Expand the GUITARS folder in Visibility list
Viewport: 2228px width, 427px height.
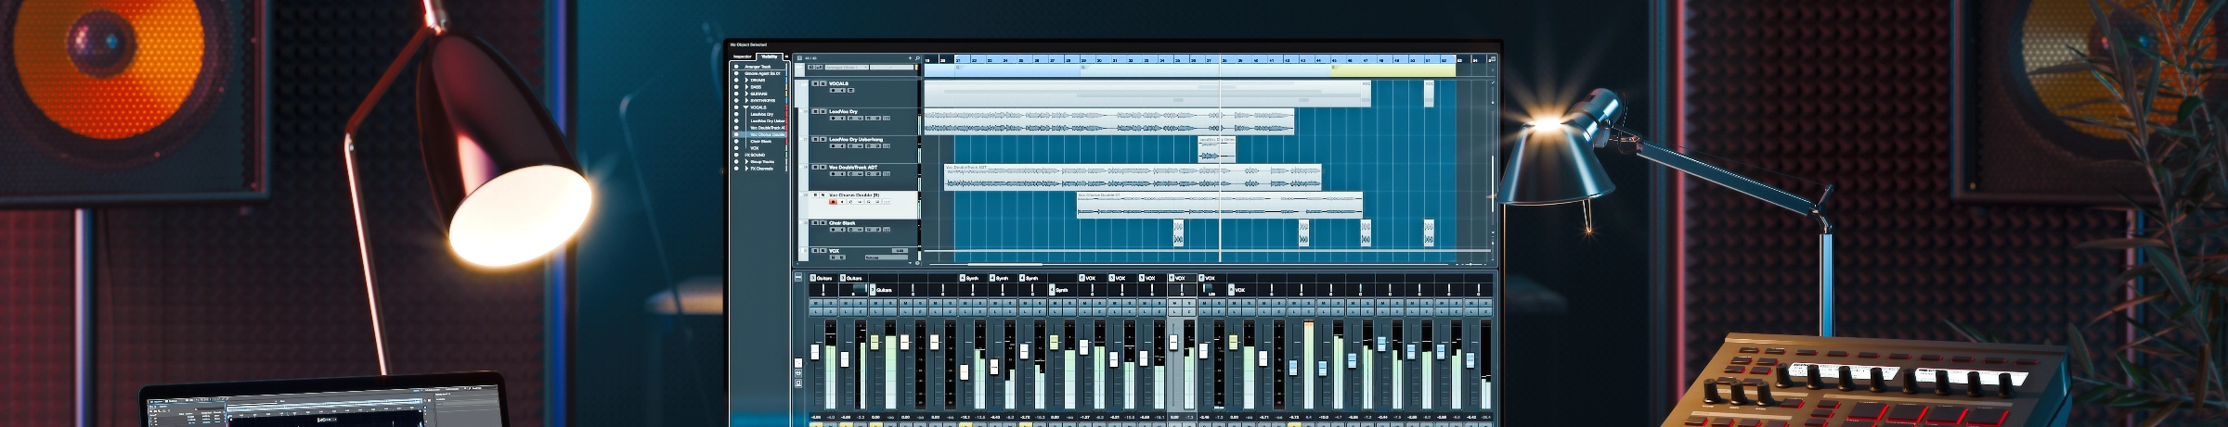[746, 94]
